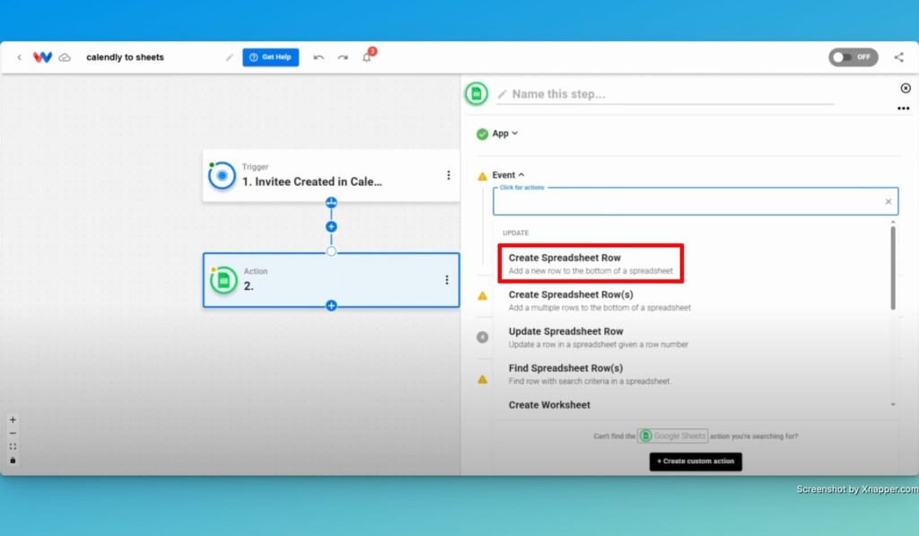This screenshot has height=536, width=919.
Task: Click Google Sheets icon on Action node
Action: pos(223,280)
